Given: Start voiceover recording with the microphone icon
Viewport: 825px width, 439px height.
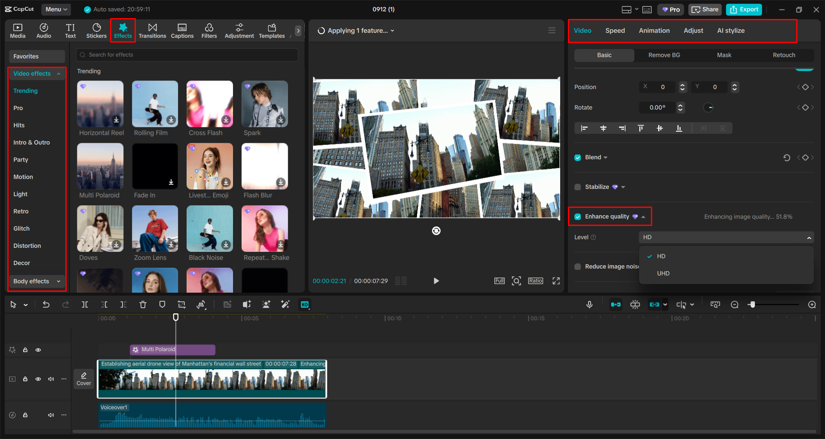Looking at the screenshot, I should [x=589, y=304].
